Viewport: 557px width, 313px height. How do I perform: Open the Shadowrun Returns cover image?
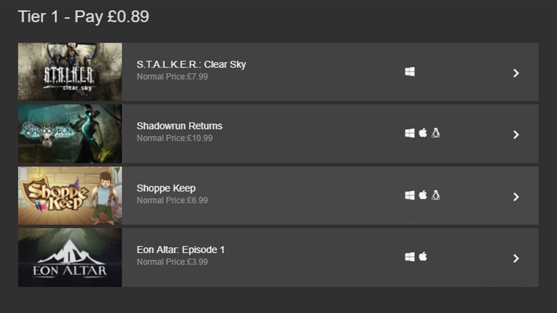pos(70,134)
